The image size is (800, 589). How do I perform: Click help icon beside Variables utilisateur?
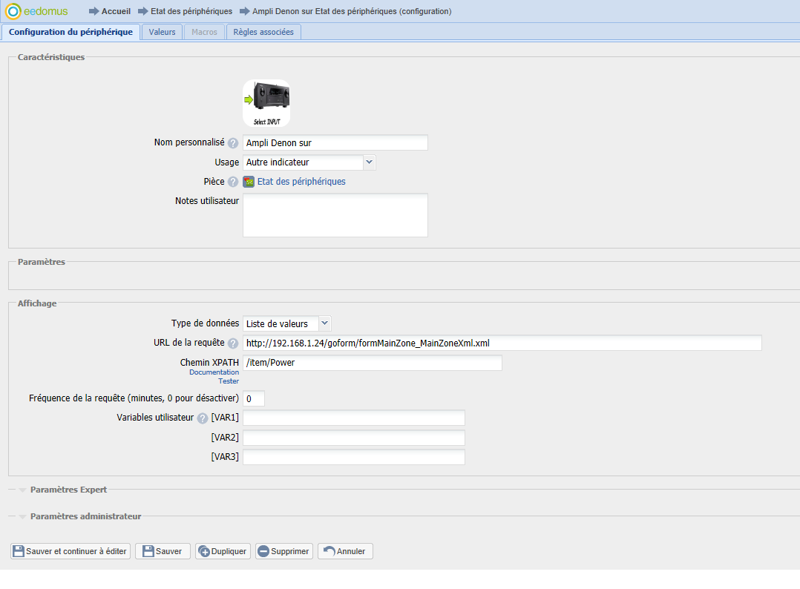[x=203, y=418]
